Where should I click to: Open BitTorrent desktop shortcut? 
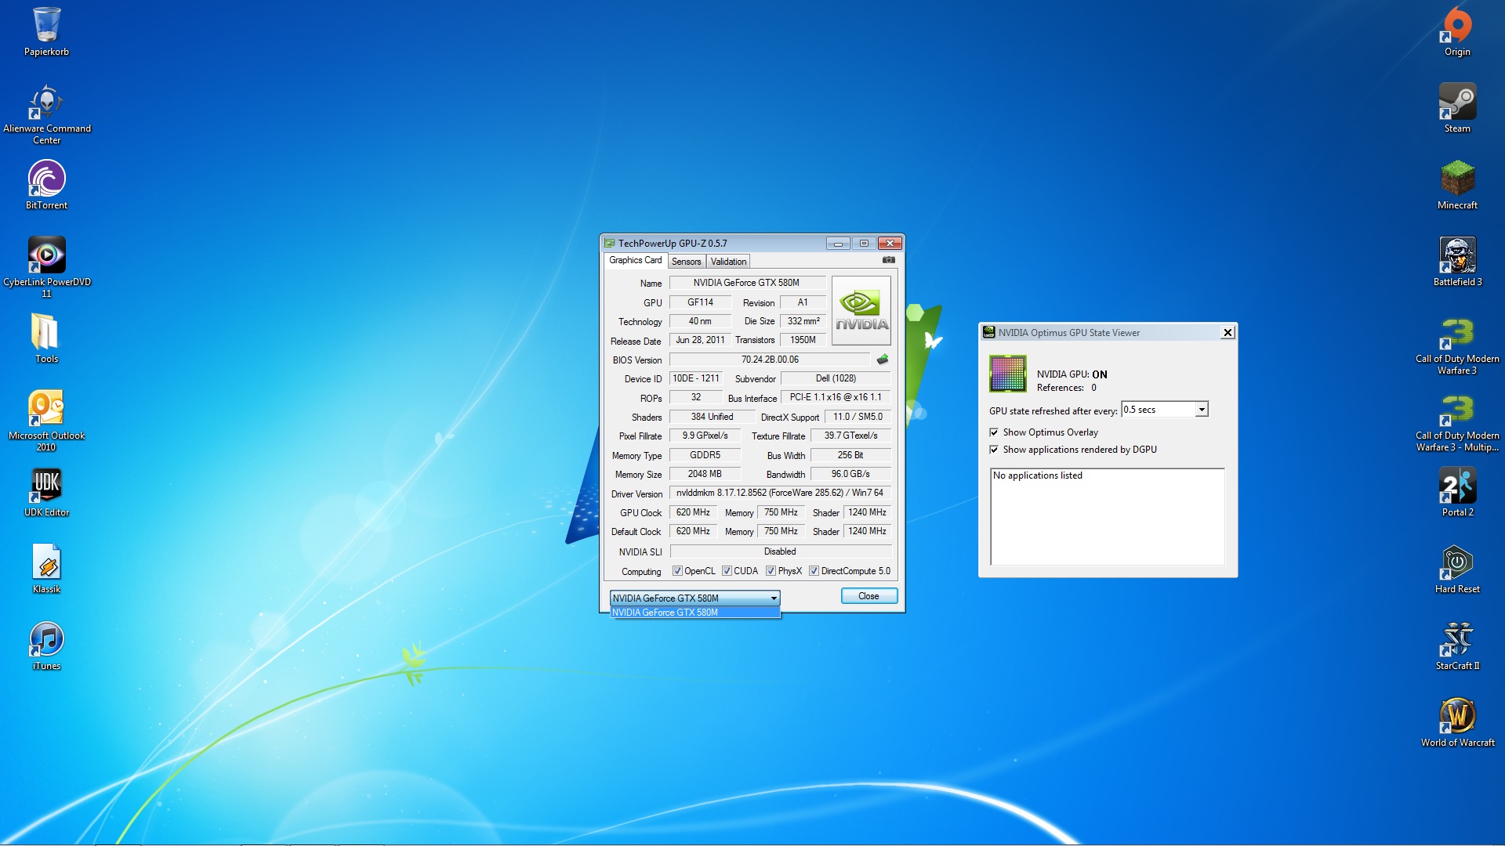46,185
